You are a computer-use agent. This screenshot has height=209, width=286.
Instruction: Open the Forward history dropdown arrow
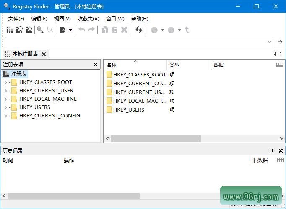pyautogui.click(x=179, y=30)
